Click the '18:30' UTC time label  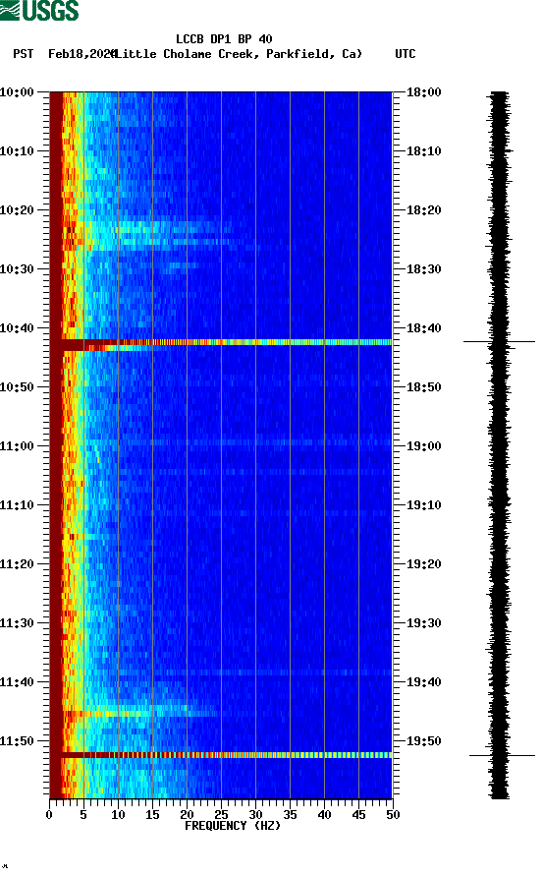pyautogui.click(x=424, y=269)
